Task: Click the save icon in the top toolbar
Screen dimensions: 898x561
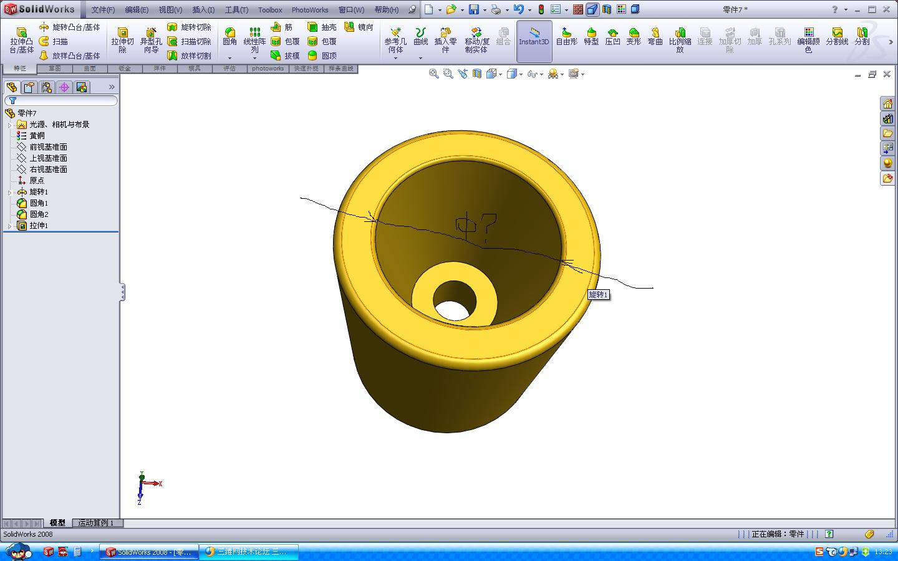Action: (x=474, y=9)
